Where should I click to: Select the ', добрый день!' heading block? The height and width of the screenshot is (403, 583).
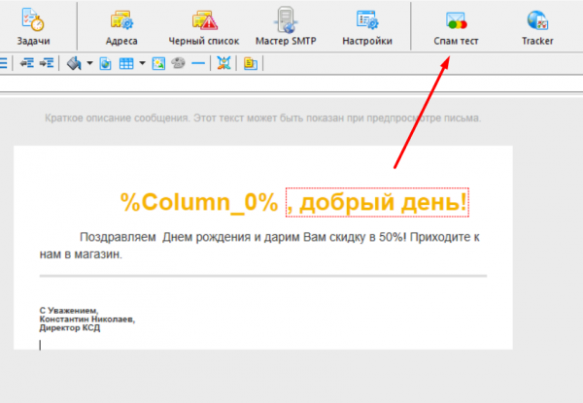[377, 202]
